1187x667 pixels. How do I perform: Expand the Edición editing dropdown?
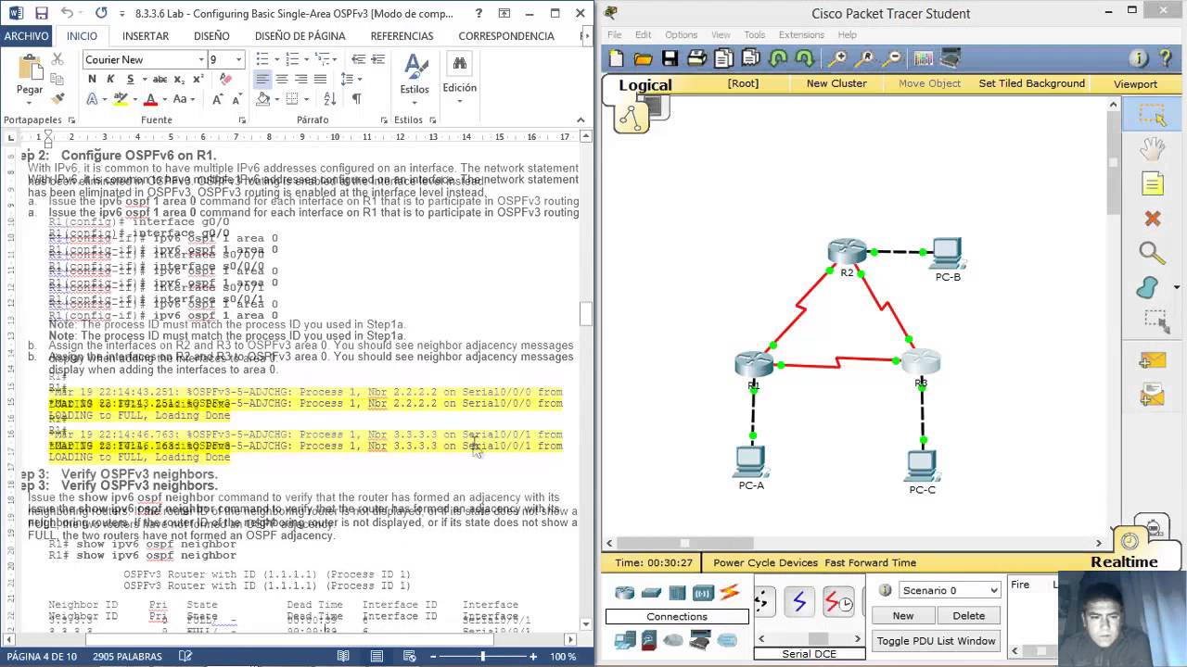tap(459, 78)
